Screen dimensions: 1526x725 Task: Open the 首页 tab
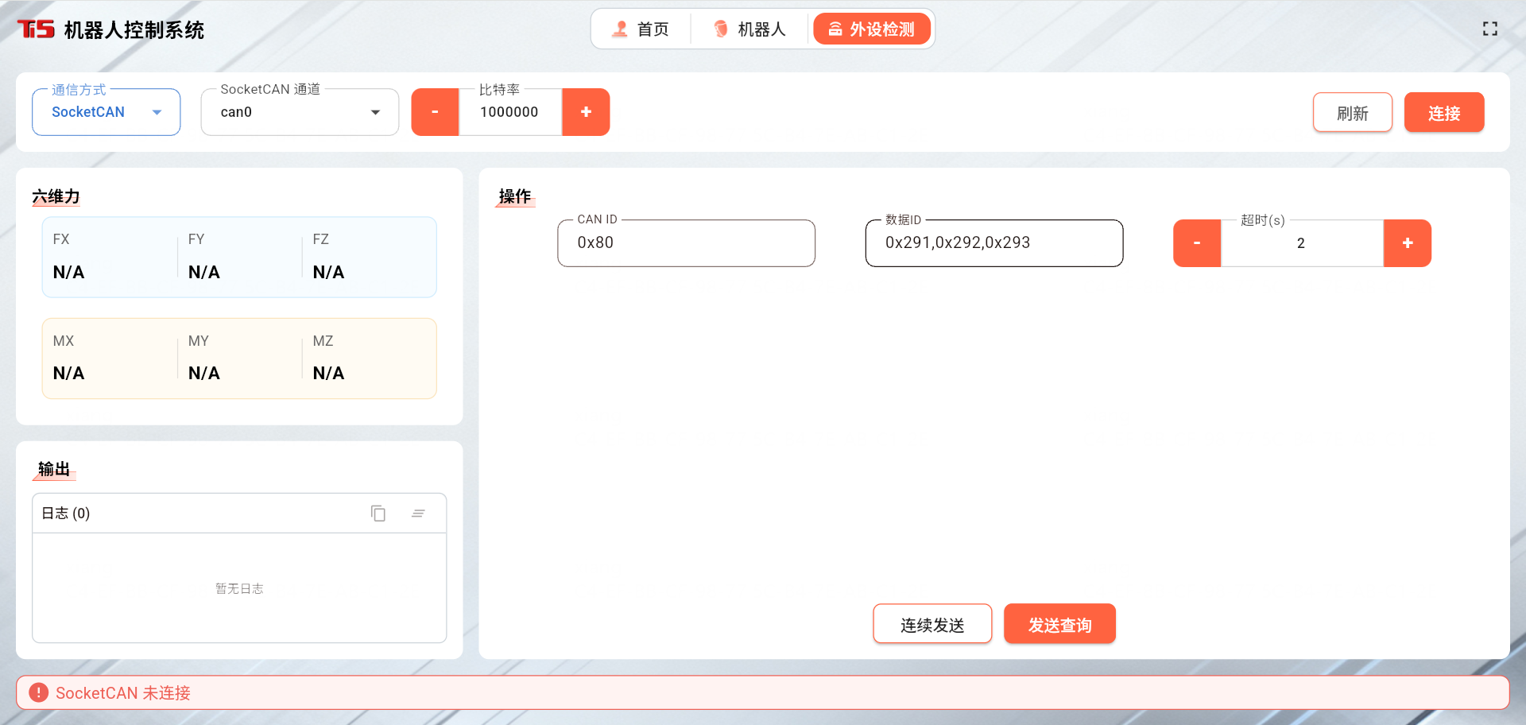tap(641, 29)
